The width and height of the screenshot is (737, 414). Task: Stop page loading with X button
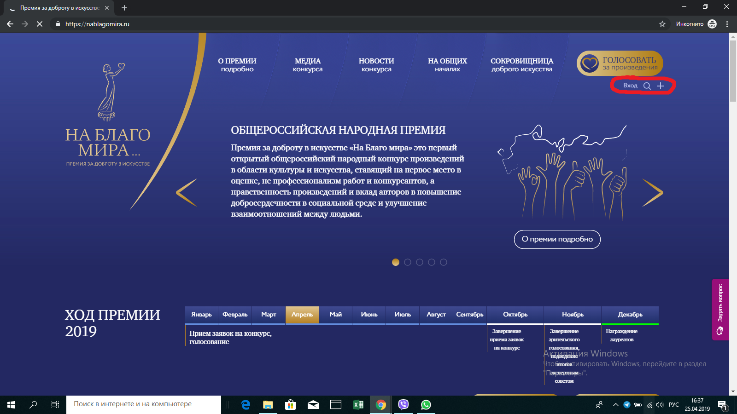40,24
